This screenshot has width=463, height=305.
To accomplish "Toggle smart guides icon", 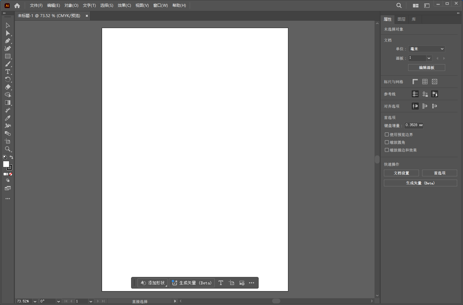I will [435, 94].
